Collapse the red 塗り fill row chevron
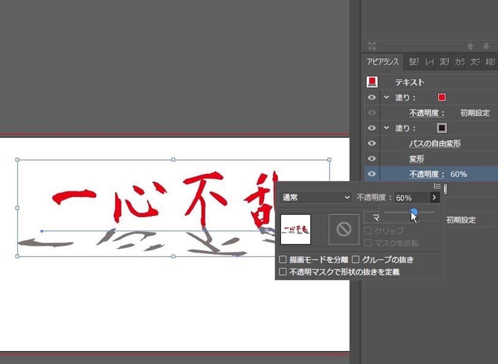The image size is (498, 364). coord(387,97)
